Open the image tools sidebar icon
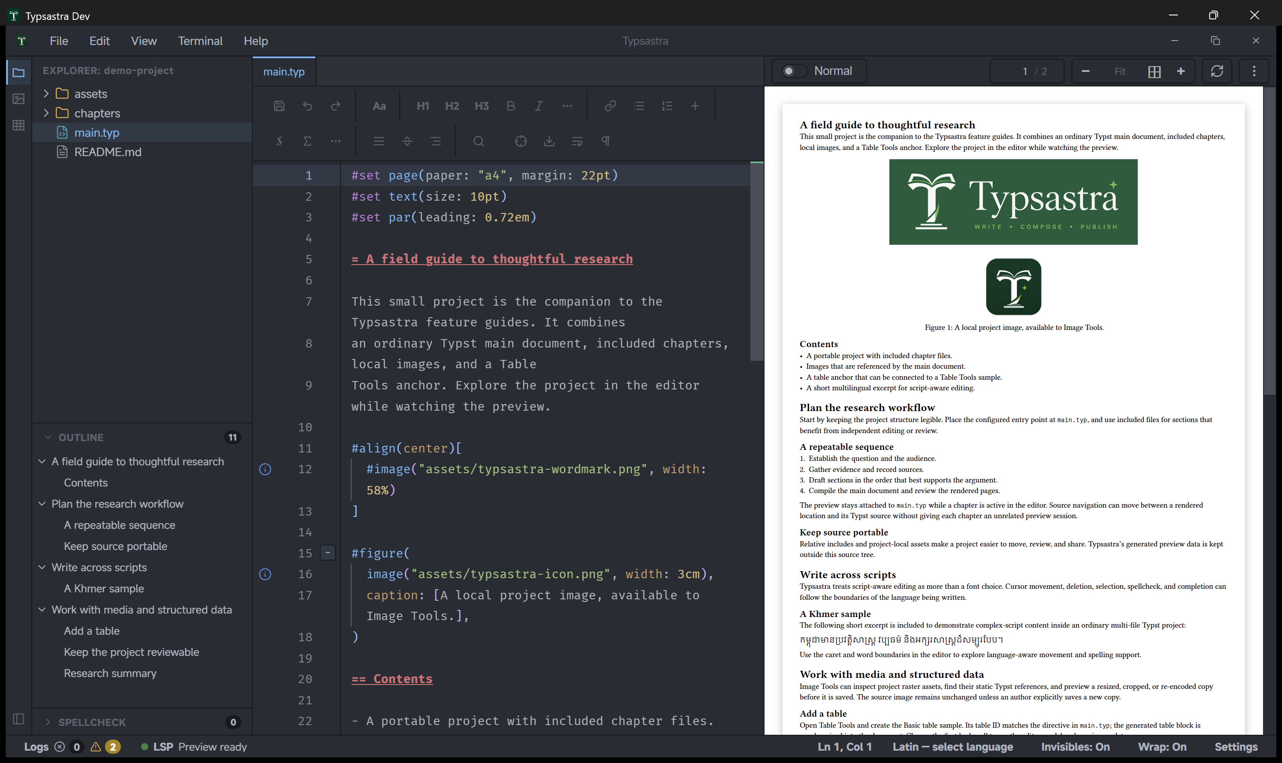1282x763 pixels. (x=19, y=99)
